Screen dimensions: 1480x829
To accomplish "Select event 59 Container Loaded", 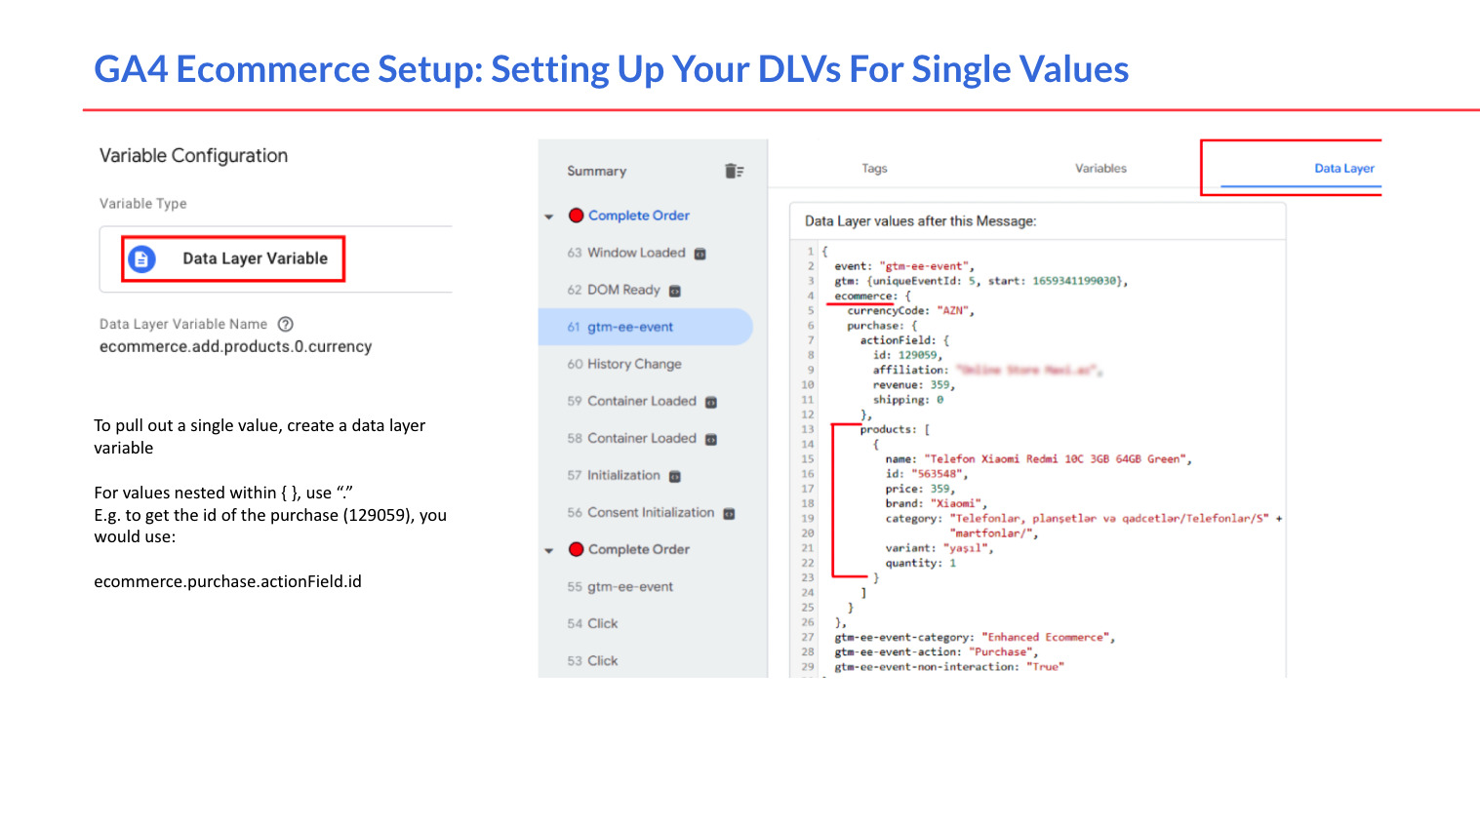I will [x=631, y=401].
